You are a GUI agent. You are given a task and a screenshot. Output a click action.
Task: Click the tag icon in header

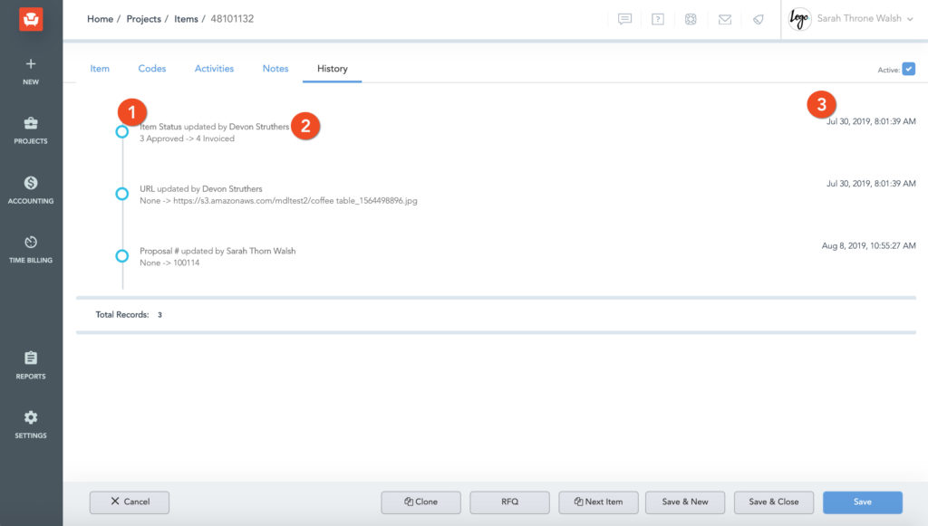click(x=759, y=19)
